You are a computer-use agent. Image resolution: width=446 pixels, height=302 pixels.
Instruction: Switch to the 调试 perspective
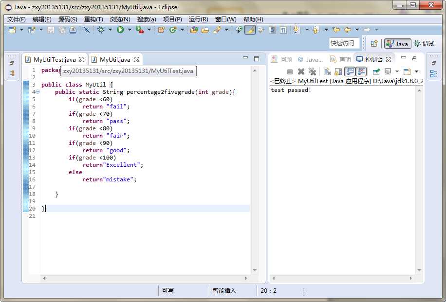click(x=424, y=43)
